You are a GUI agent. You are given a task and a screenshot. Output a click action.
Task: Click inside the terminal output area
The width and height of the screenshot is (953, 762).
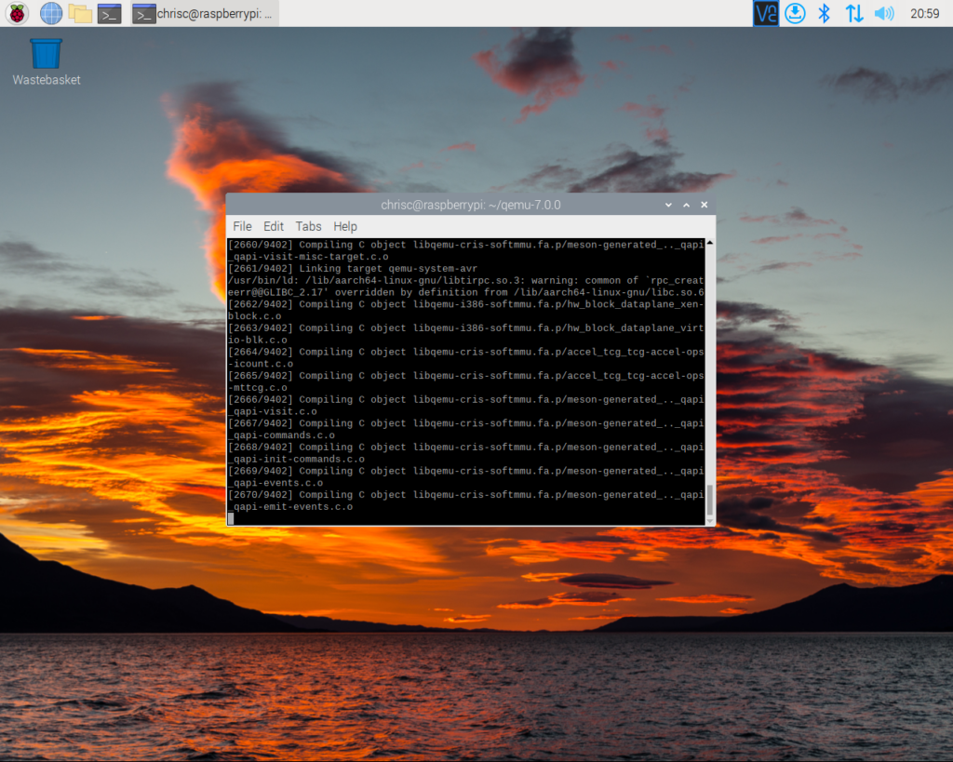point(465,381)
